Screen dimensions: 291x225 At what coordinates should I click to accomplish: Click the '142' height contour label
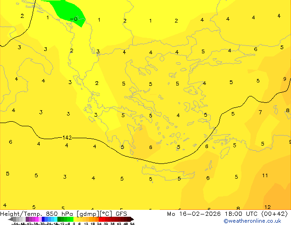coord(67,138)
